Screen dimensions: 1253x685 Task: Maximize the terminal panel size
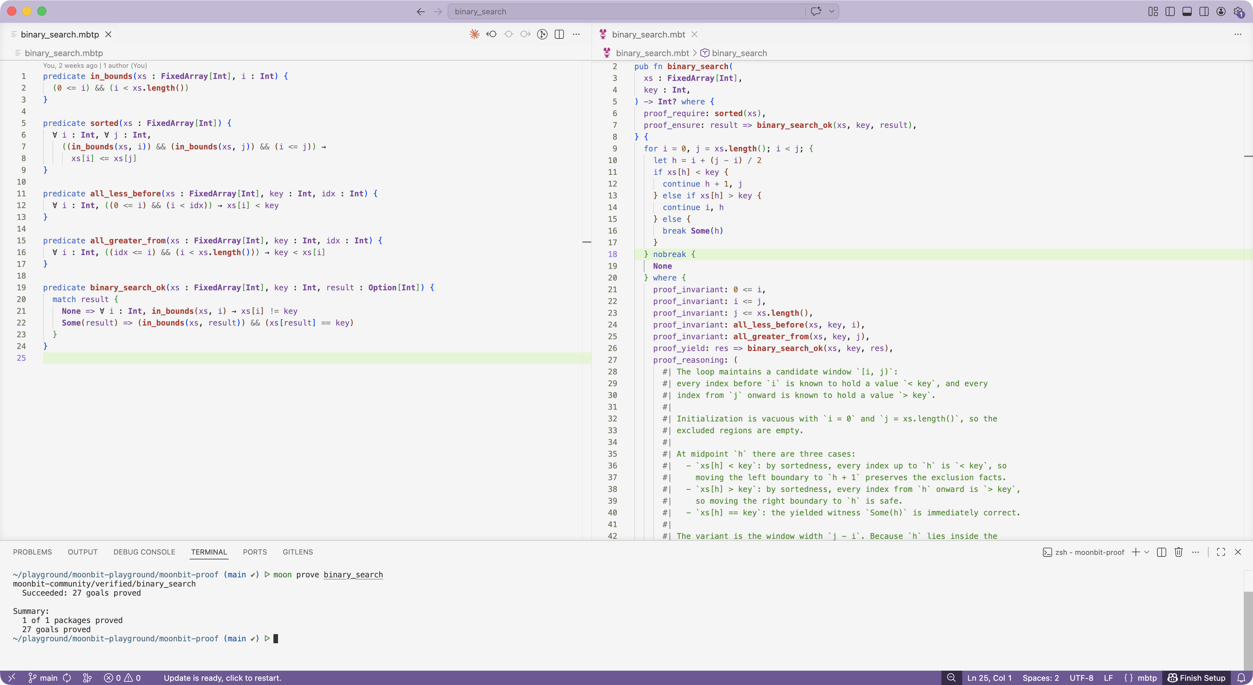[1221, 552]
